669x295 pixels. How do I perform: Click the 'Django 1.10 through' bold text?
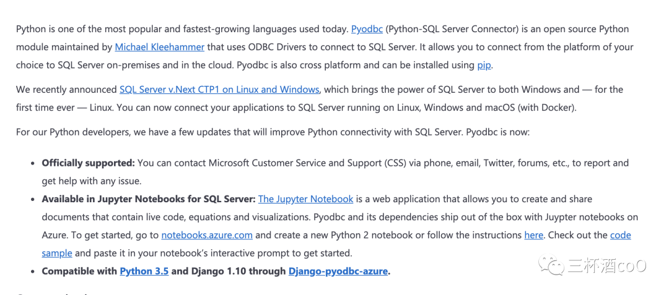coord(229,271)
